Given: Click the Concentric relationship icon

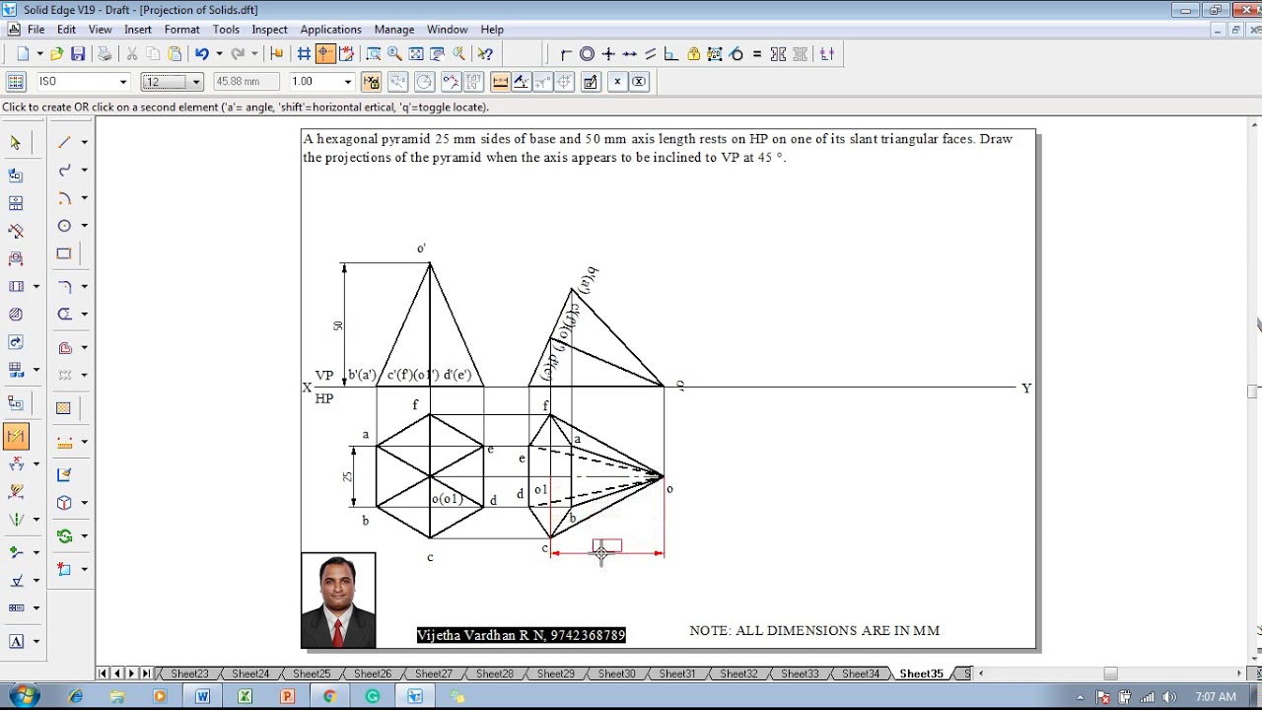Looking at the screenshot, I should tap(588, 54).
